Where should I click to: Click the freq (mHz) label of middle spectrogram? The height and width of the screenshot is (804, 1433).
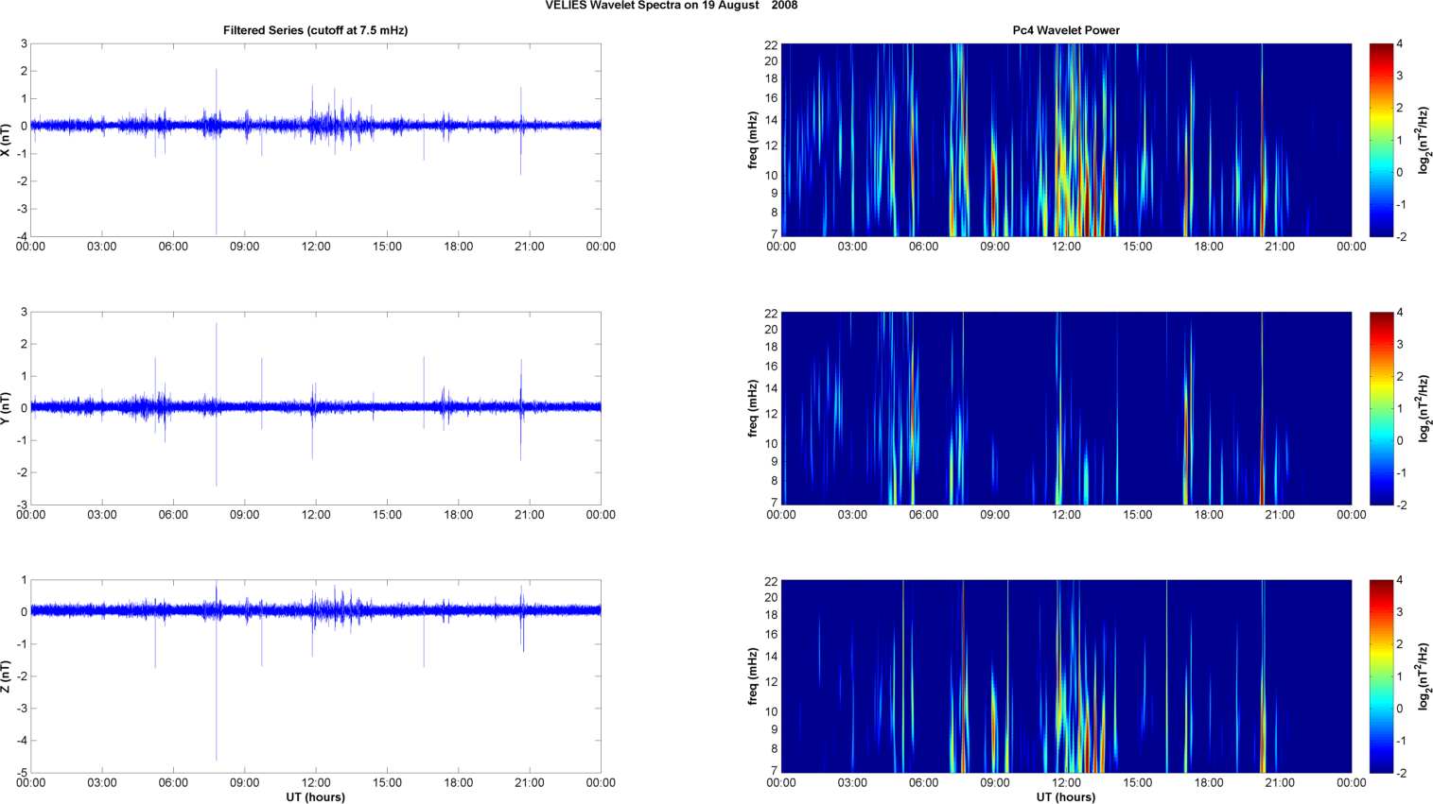coord(753,408)
